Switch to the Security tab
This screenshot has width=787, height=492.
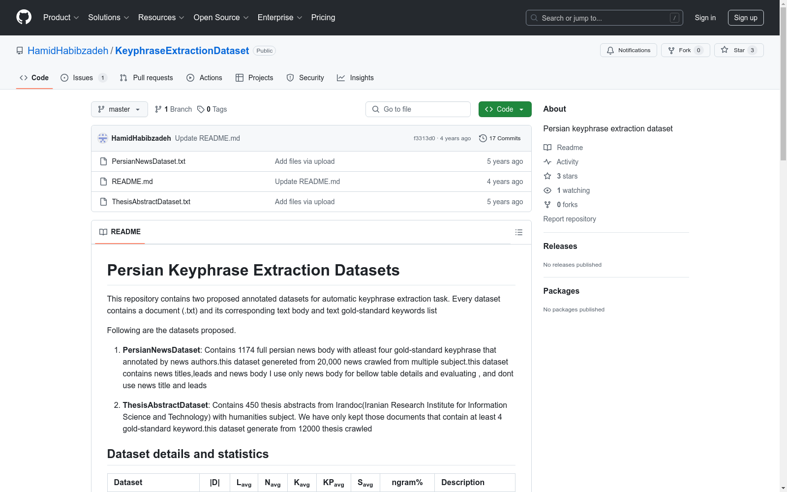click(x=305, y=78)
